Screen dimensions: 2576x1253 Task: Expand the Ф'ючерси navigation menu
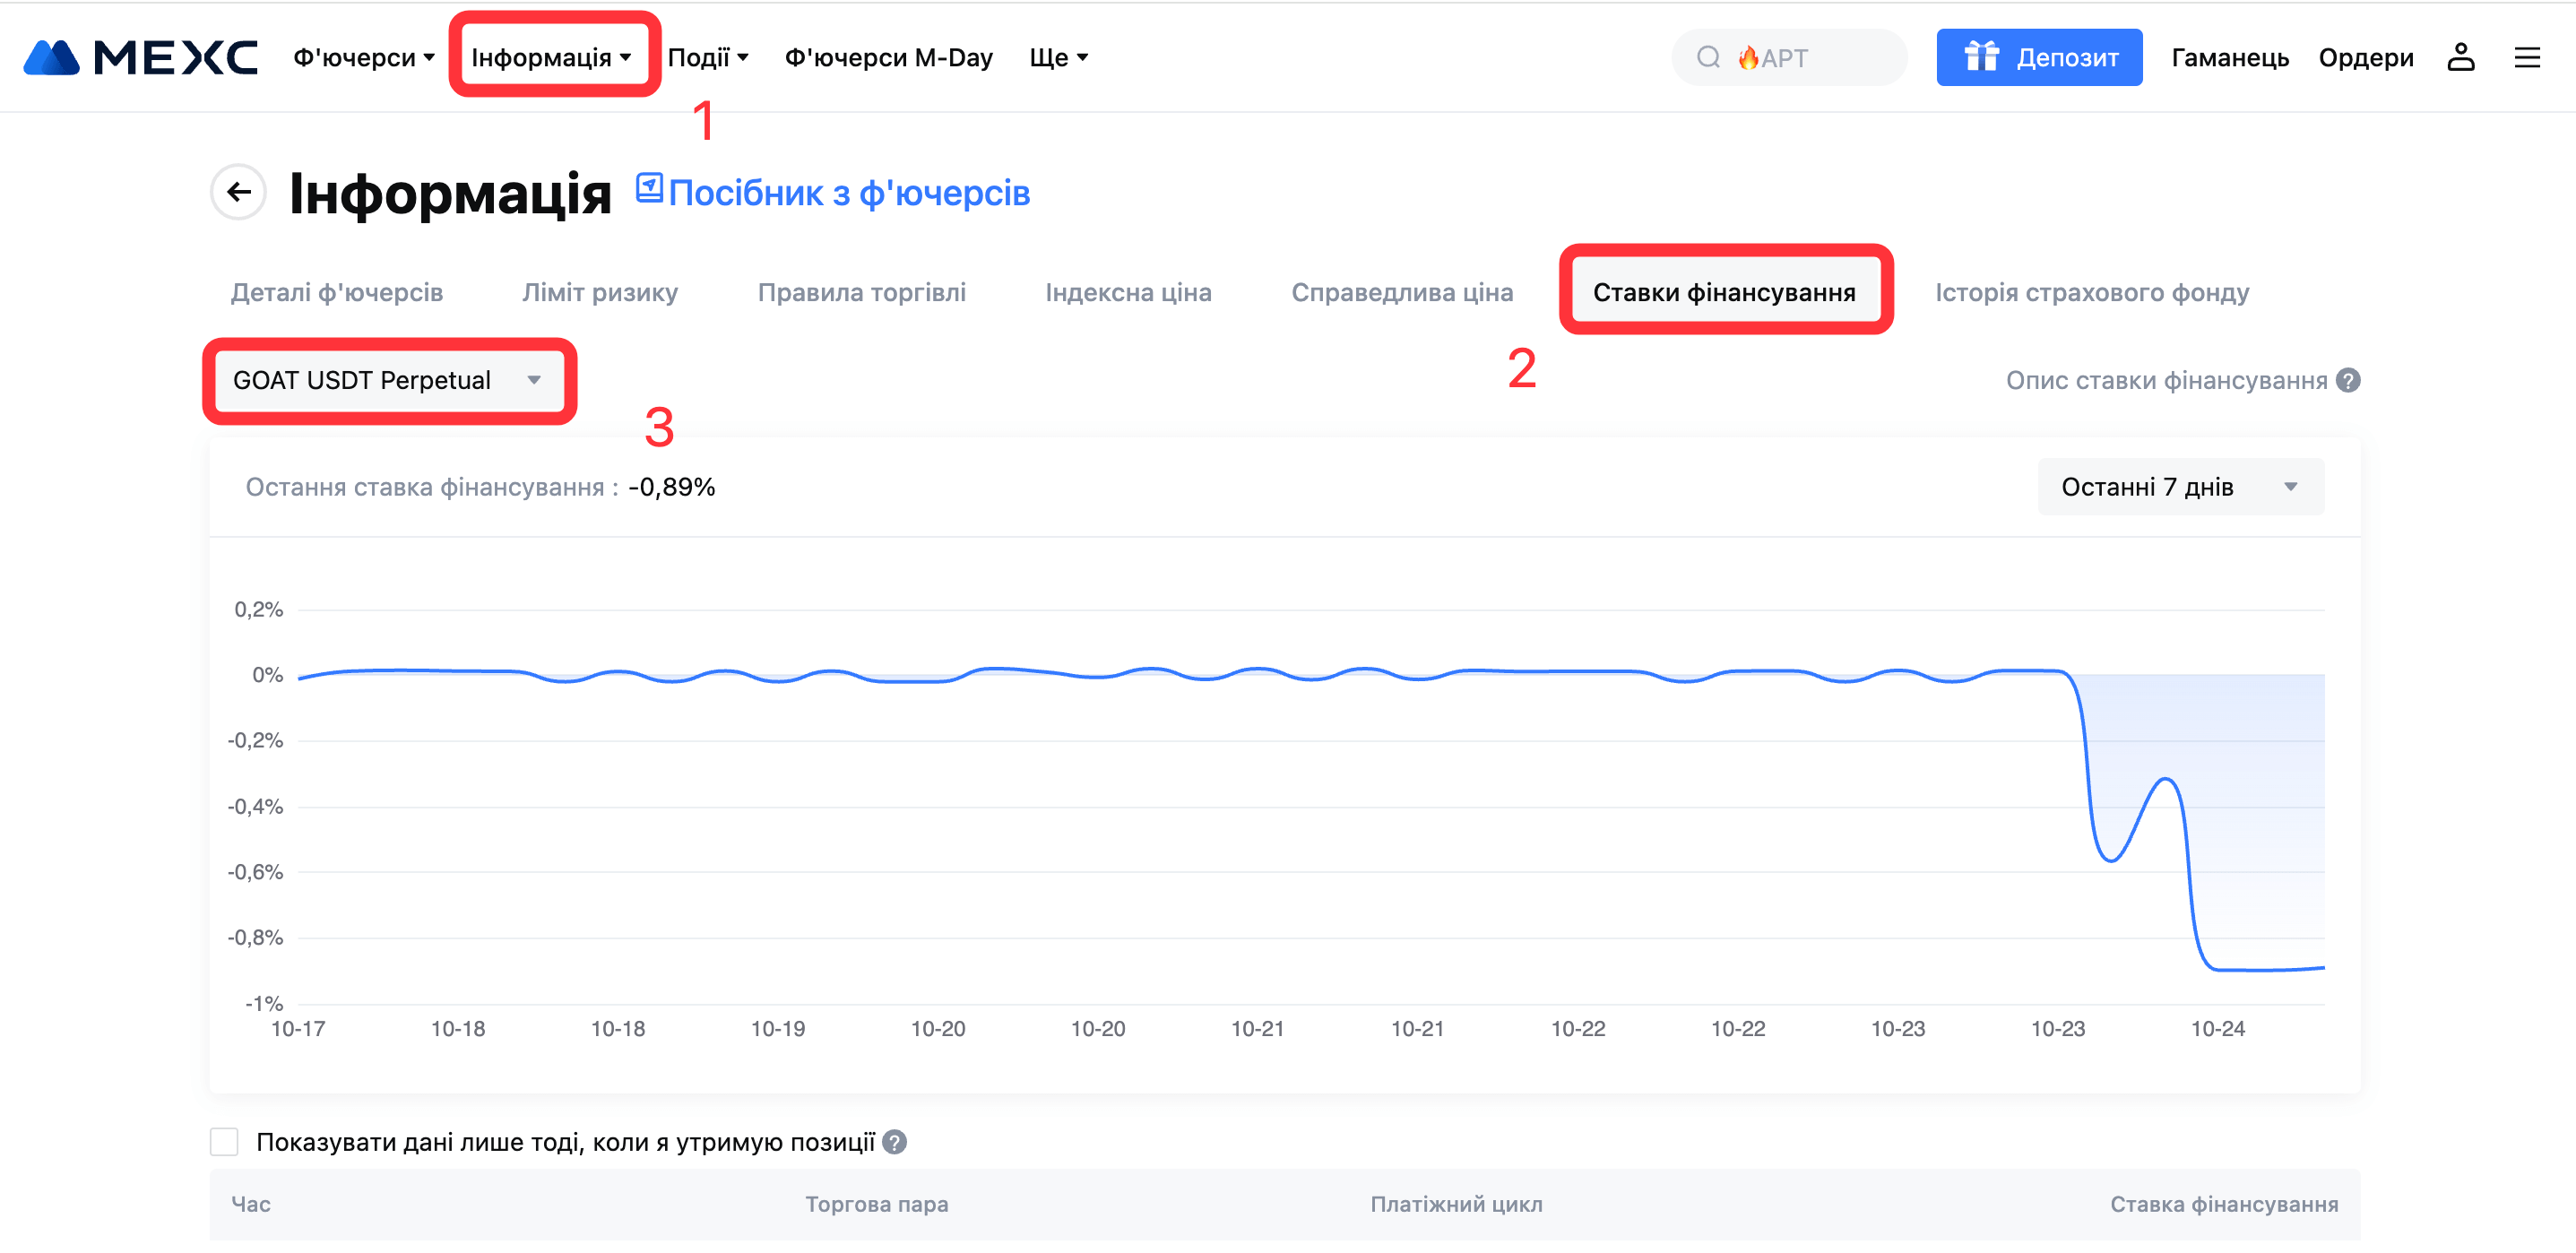click(363, 58)
